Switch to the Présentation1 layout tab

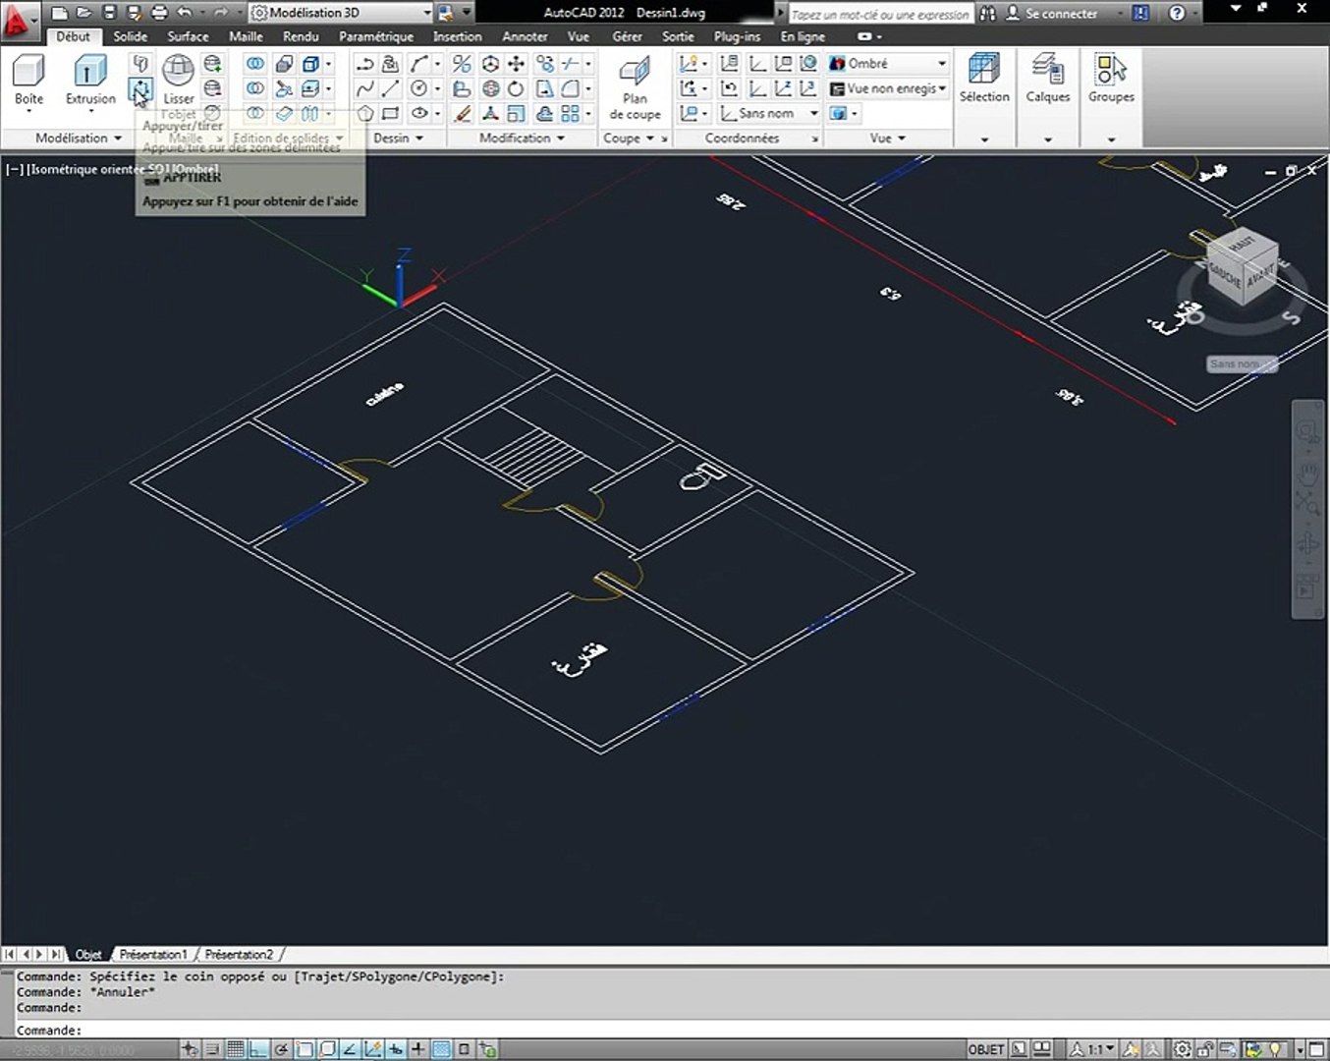coord(153,954)
